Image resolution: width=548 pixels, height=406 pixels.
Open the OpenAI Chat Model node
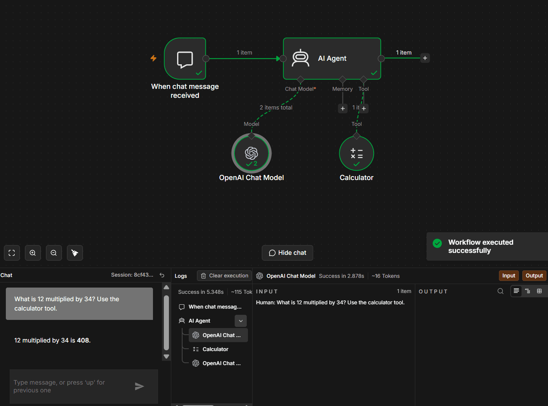[x=251, y=153]
